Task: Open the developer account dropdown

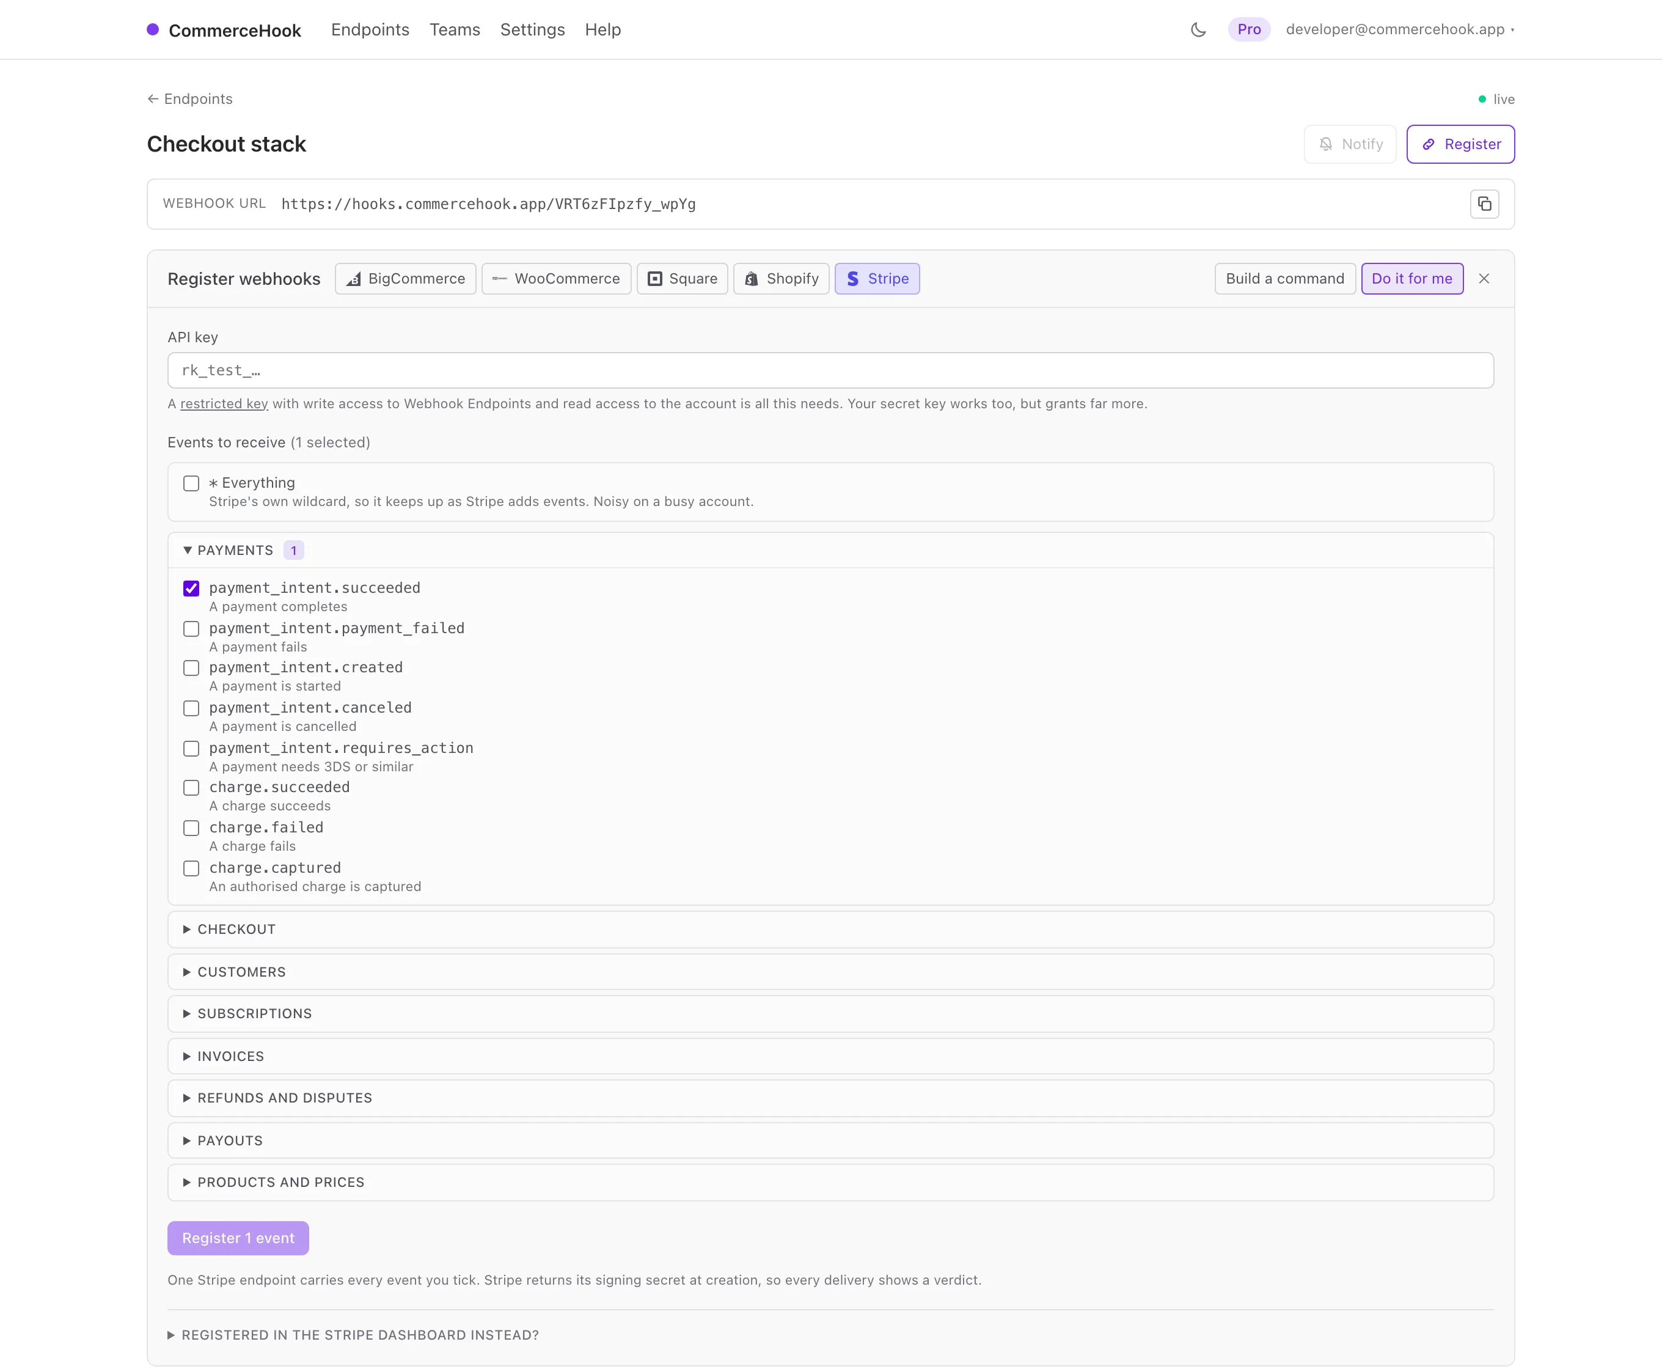Action: pyautogui.click(x=1399, y=30)
